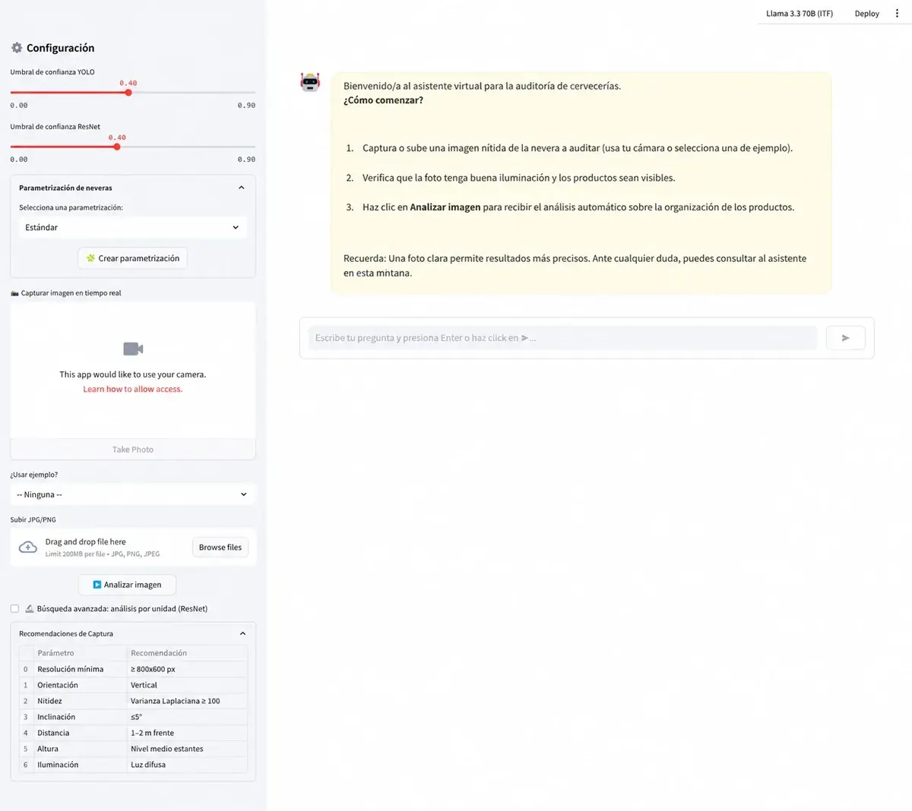Click the Analizar imagen button
The image size is (912, 811).
127,585
